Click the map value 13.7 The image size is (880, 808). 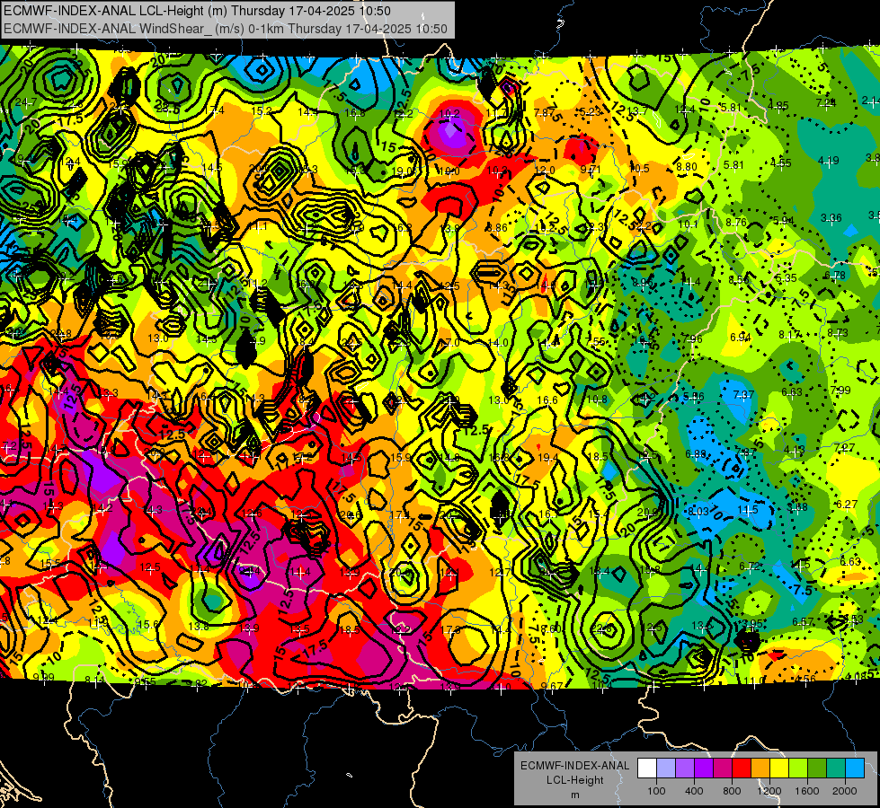[x=638, y=111]
